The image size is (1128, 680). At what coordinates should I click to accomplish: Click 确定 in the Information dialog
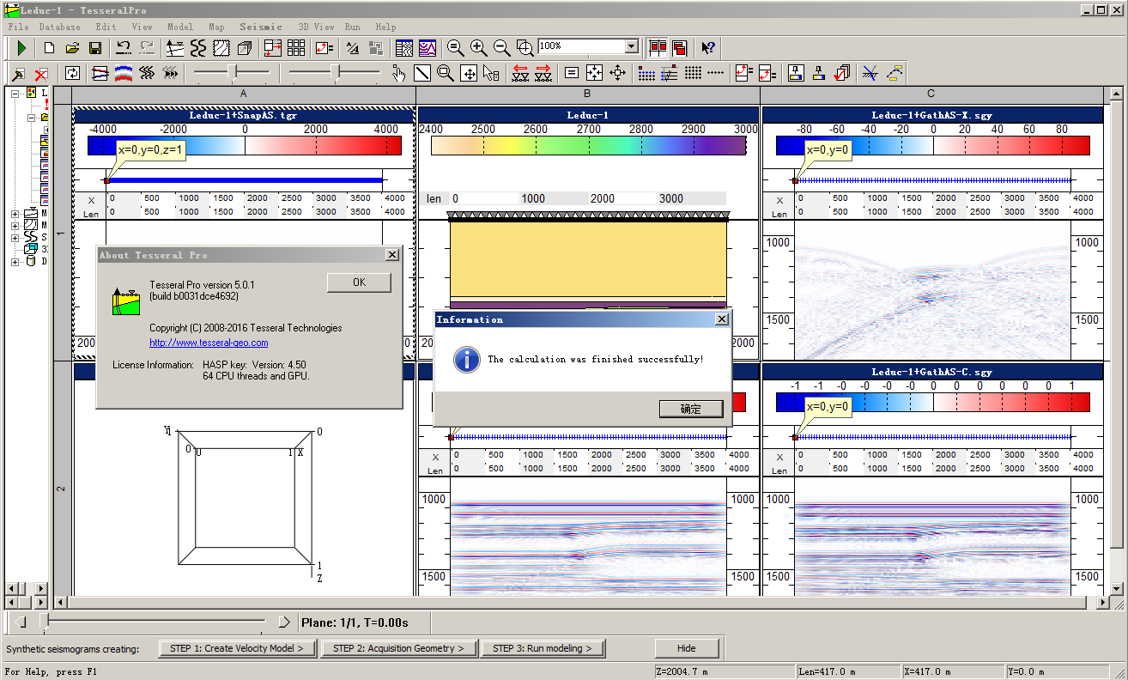click(691, 410)
